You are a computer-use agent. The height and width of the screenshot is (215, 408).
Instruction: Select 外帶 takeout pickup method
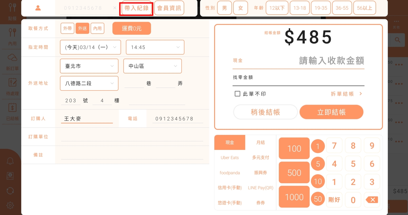point(67,28)
